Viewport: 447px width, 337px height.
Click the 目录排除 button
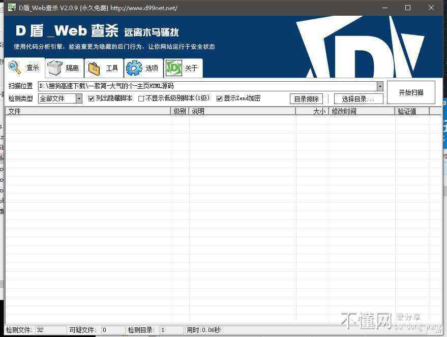coord(307,99)
